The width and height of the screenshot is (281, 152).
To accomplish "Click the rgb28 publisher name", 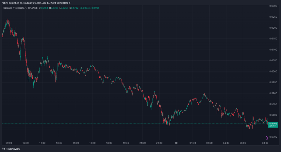I will [5, 2].
